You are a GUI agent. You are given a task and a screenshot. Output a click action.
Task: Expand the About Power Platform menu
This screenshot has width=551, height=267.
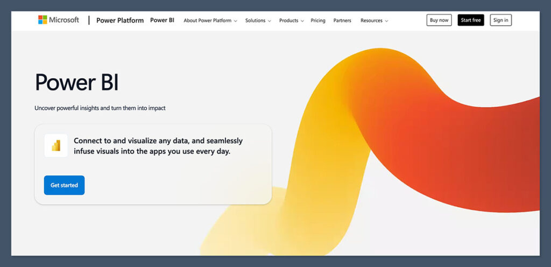[210, 20]
